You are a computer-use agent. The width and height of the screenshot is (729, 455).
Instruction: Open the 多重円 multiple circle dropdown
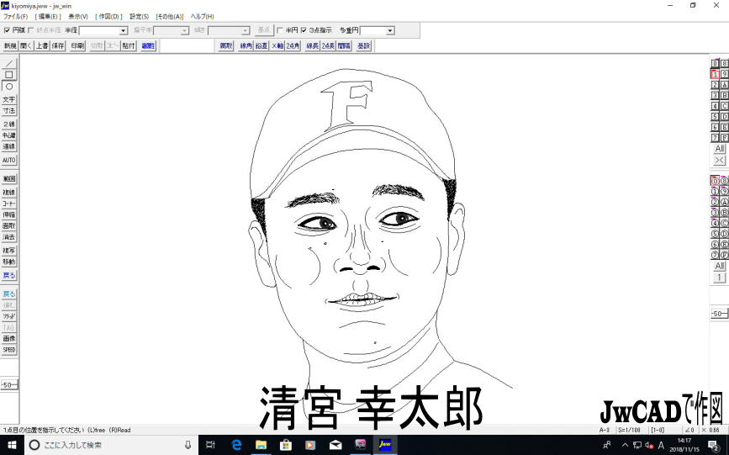pyautogui.click(x=390, y=31)
